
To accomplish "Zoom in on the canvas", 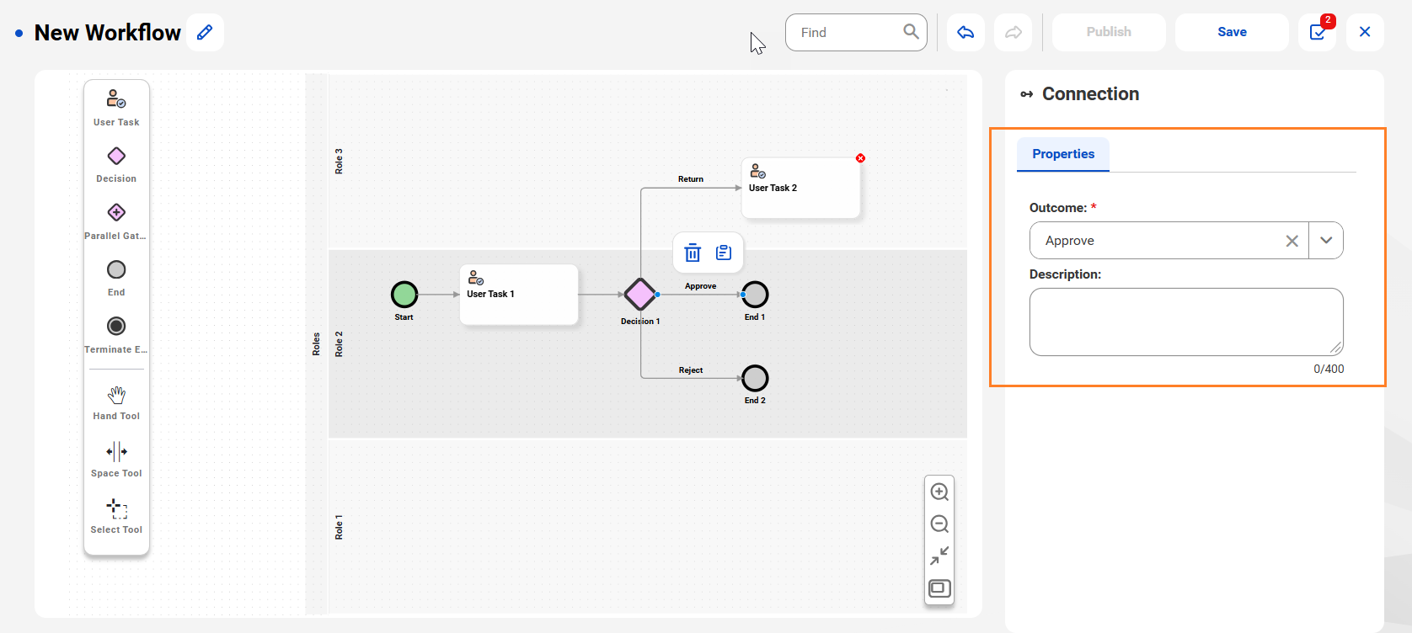I will click(939, 492).
